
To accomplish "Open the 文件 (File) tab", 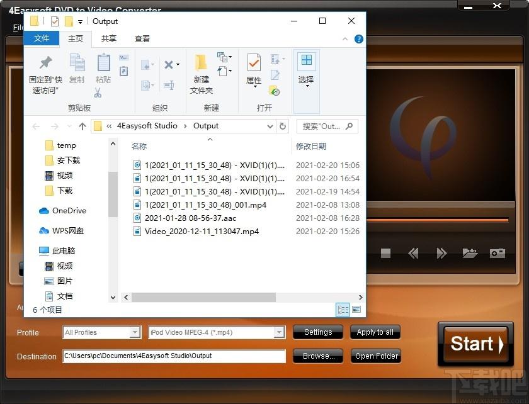I will coord(42,38).
